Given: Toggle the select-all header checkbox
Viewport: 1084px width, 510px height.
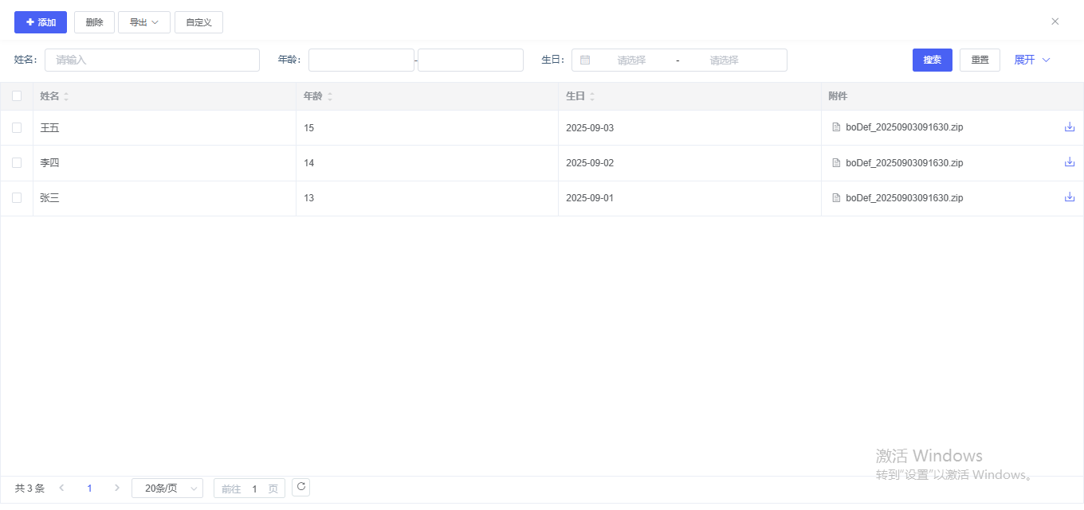Looking at the screenshot, I should coord(17,96).
